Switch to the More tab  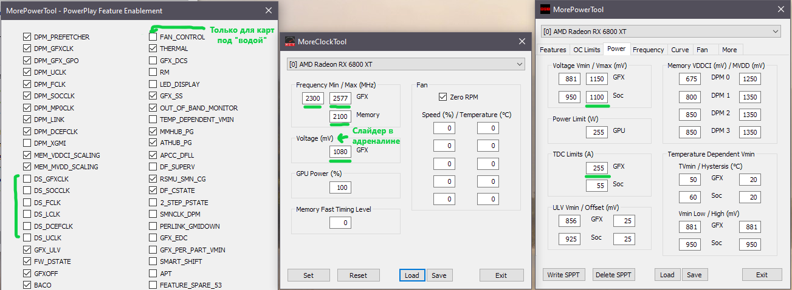(729, 50)
